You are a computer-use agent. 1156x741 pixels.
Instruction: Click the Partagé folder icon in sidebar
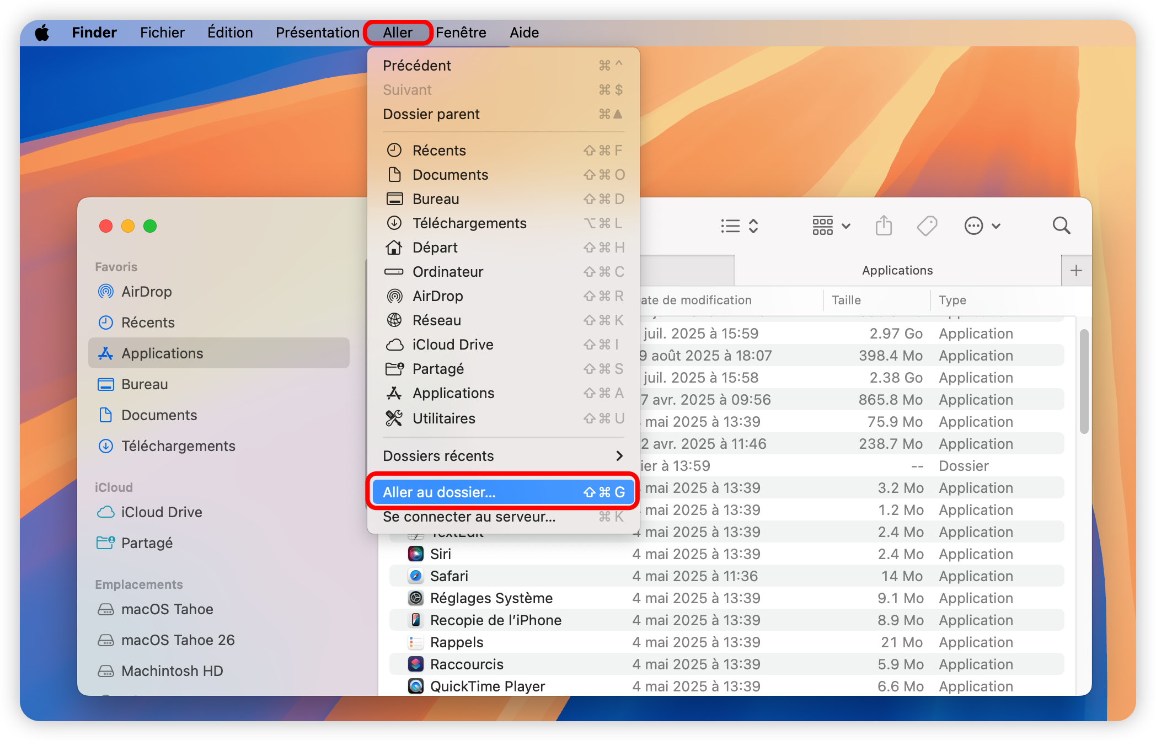click(x=105, y=543)
